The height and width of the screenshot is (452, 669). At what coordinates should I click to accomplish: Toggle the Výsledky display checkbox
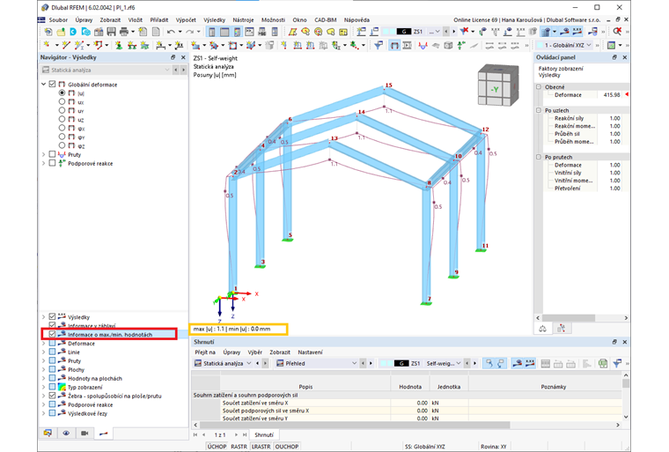point(52,316)
